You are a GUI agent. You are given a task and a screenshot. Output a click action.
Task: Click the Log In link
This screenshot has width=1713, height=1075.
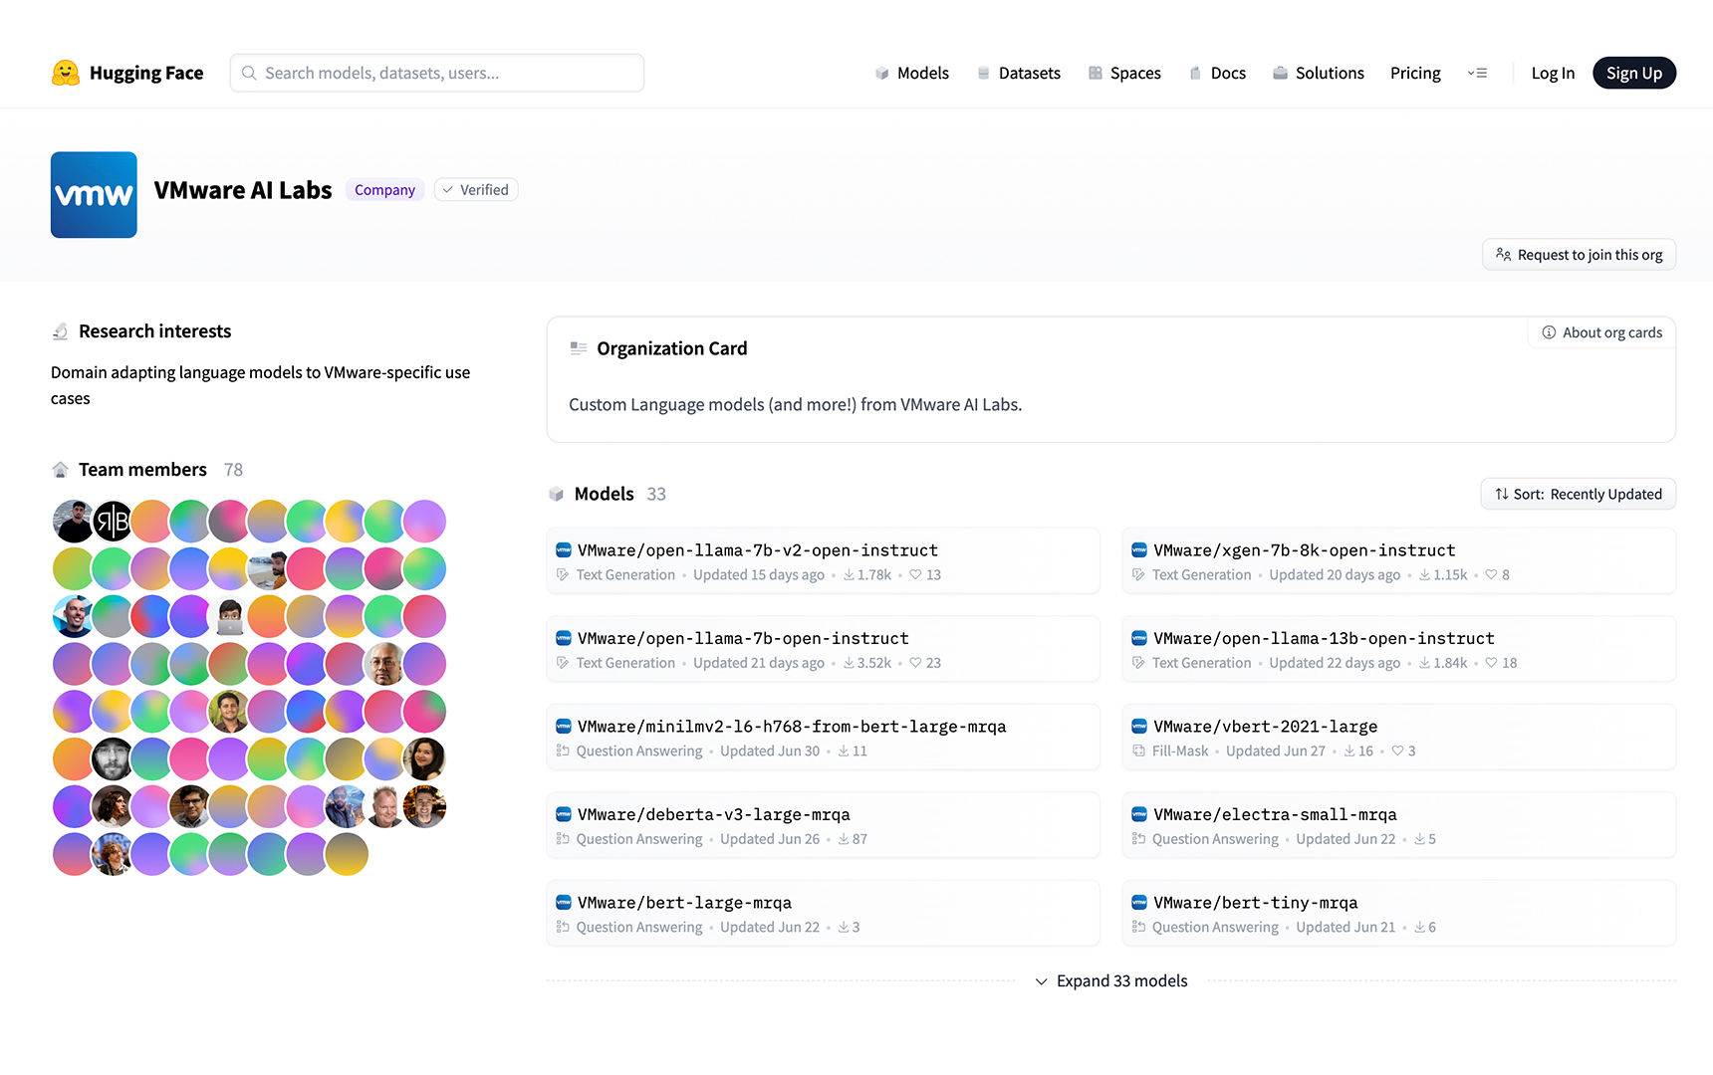click(1553, 73)
